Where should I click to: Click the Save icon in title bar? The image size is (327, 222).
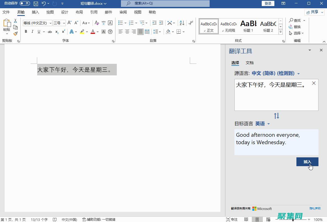coord(36,4)
